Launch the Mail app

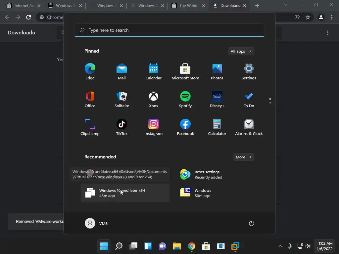coord(122,72)
